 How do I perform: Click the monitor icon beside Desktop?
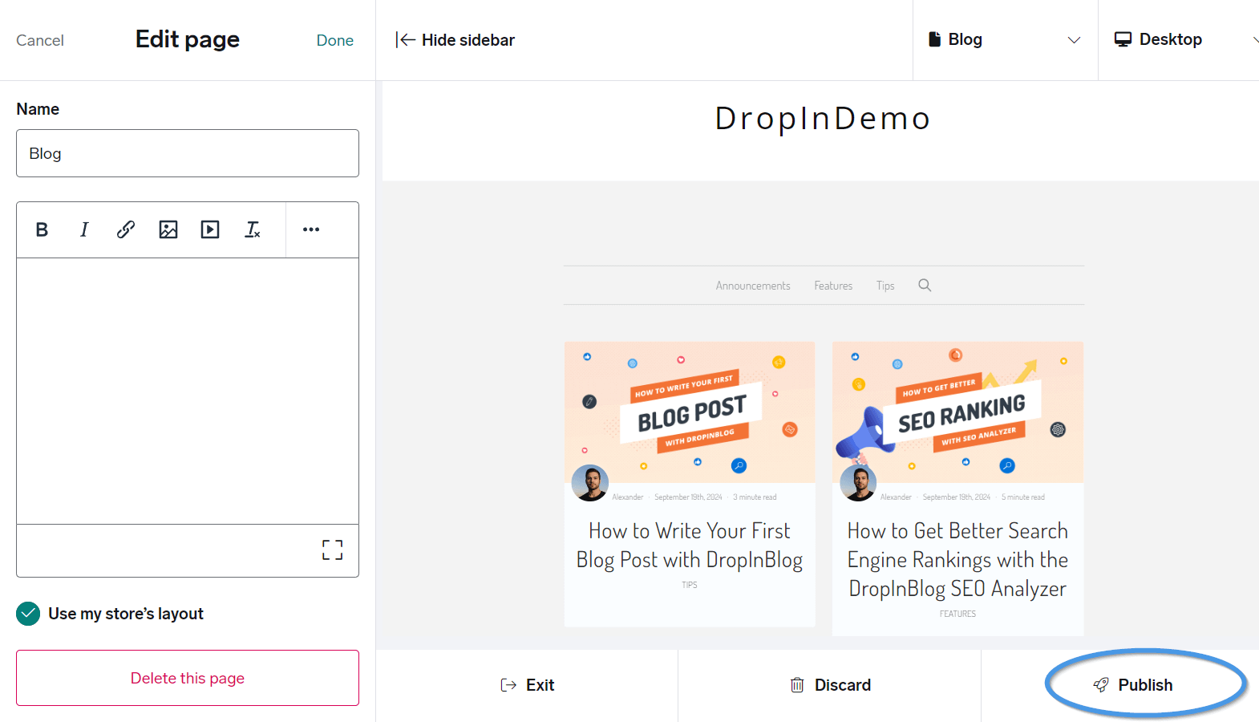coord(1123,39)
